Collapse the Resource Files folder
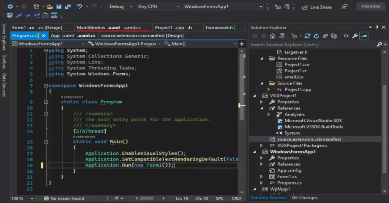This screenshot has height=203, width=389. pyautogui.click(x=262, y=58)
